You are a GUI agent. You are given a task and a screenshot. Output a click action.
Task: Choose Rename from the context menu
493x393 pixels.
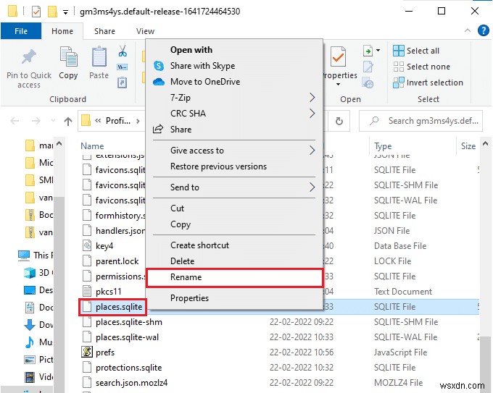pos(235,277)
